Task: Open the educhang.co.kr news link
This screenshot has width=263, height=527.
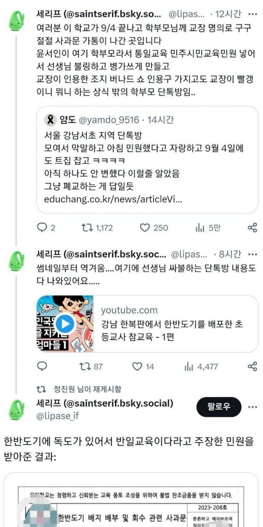Action: click(x=113, y=199)
